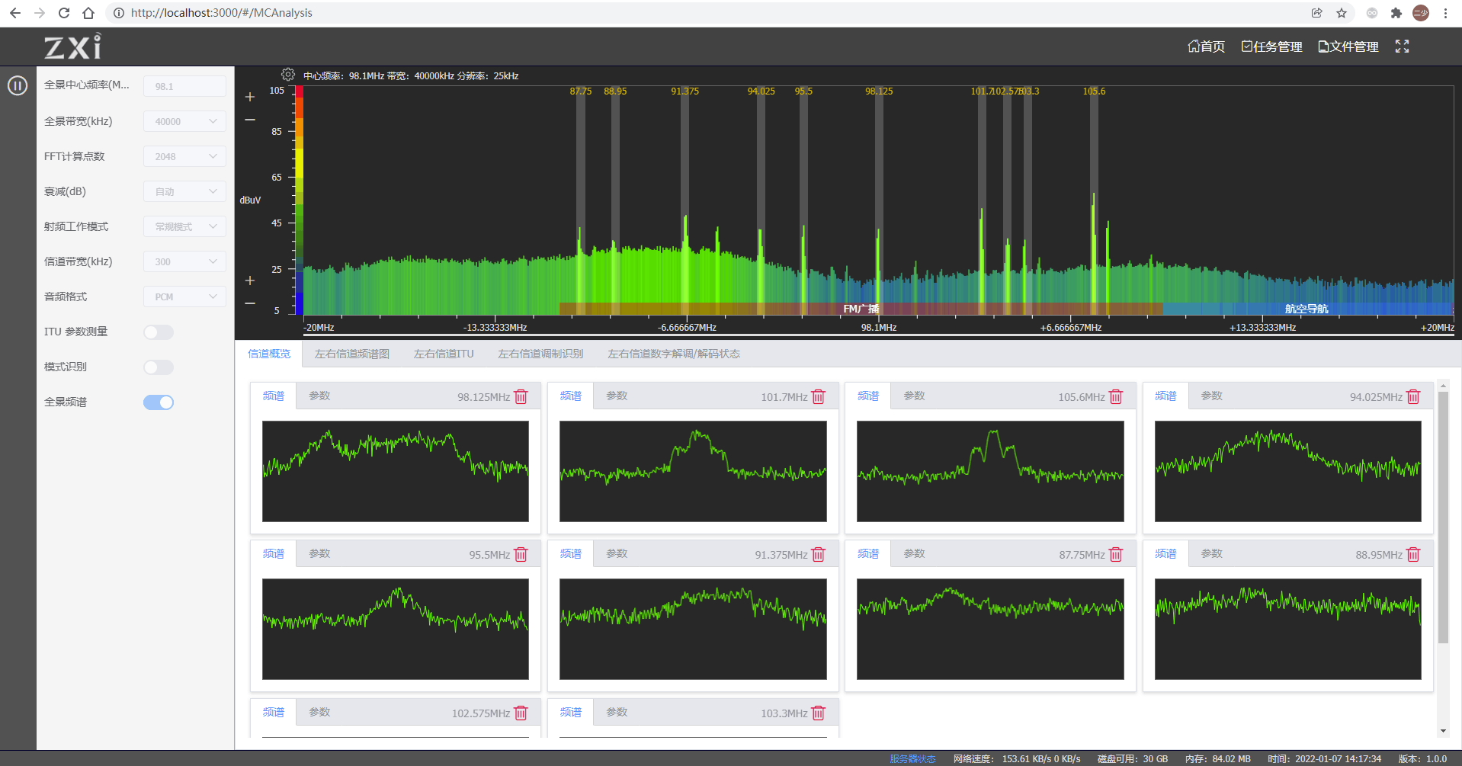The width and height of the screenshot is (1462, 766).
Task: Open spectrum settings gear icon
Action: point(287,75)
